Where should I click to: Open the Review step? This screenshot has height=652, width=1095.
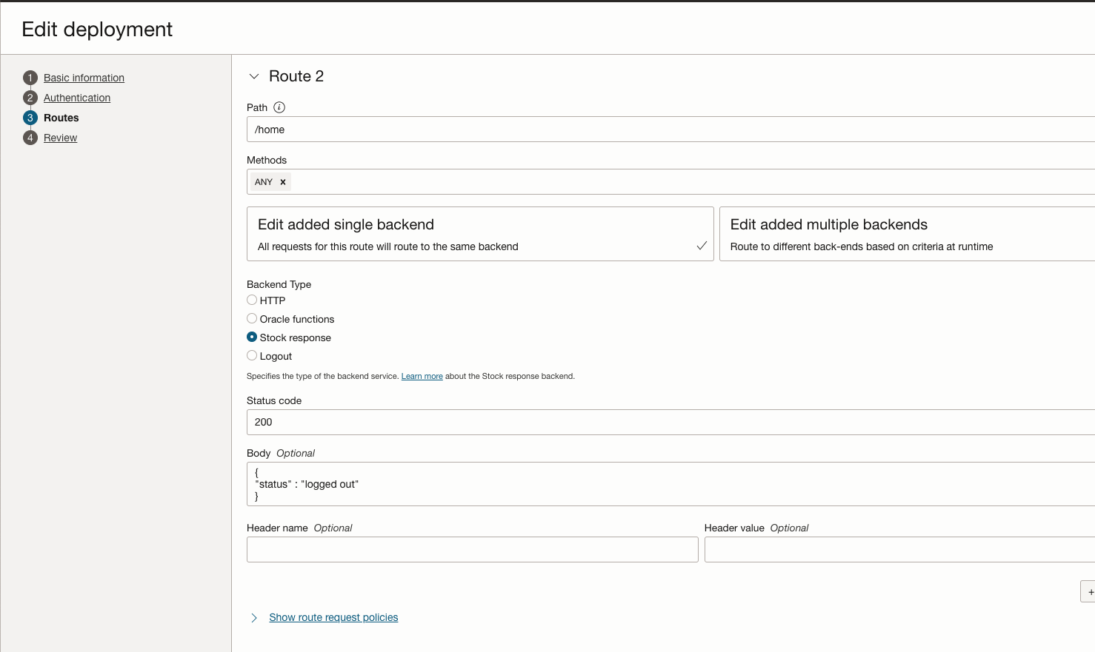tap(60, 138)
